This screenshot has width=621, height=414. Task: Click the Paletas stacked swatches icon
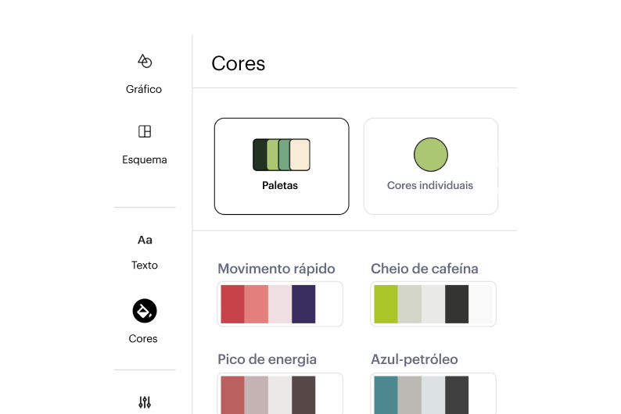click(x=282, y=155)
